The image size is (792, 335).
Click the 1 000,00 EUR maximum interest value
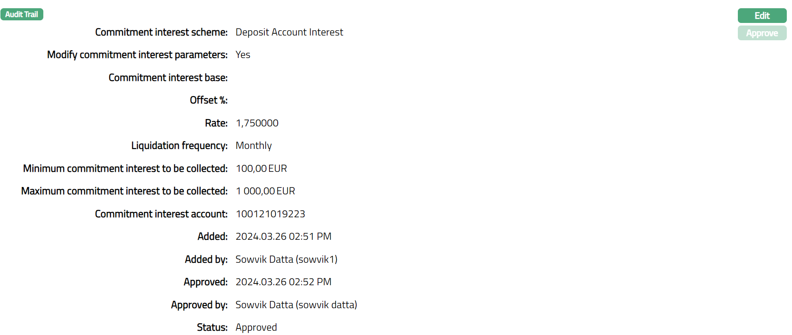pos(265,191)
